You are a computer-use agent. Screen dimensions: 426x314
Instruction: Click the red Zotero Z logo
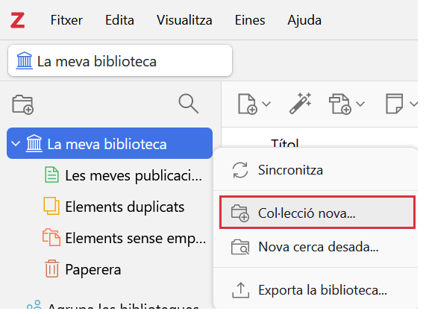pos(18,20)
